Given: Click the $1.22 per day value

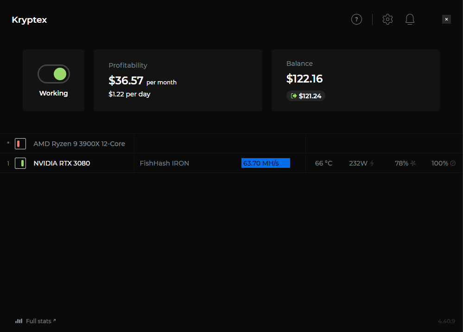Looking at the screenshot, I should (129, 94).
